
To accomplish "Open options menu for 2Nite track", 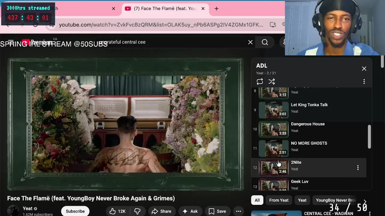I will (x=358, y=168).
